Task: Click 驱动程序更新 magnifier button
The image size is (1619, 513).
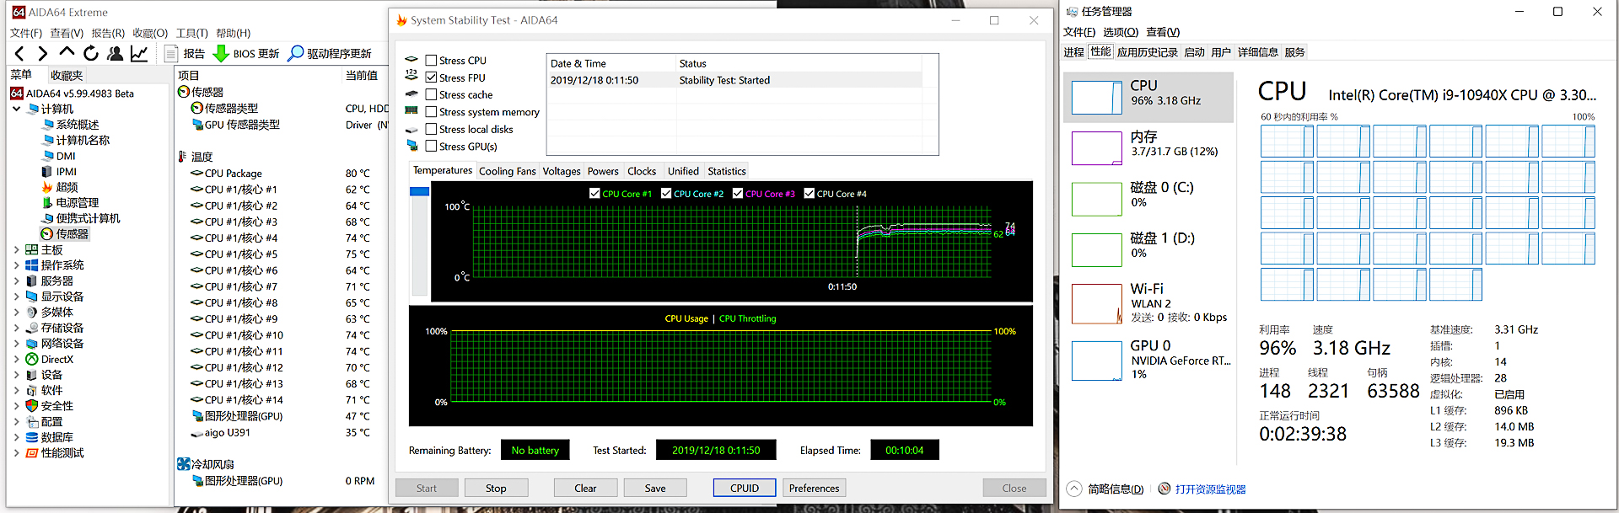Action: click(x=330, y=53)
